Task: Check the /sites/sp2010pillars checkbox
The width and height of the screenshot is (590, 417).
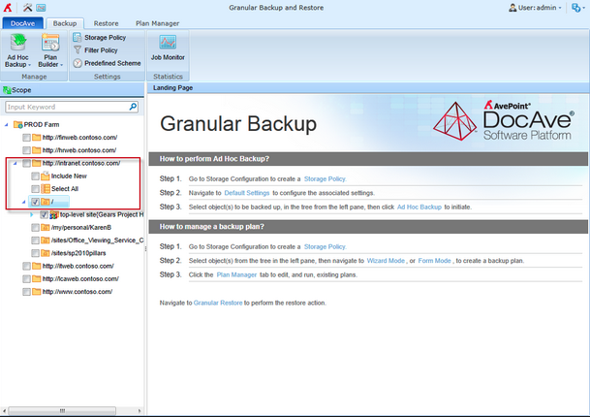Action: tap(35, 253)
